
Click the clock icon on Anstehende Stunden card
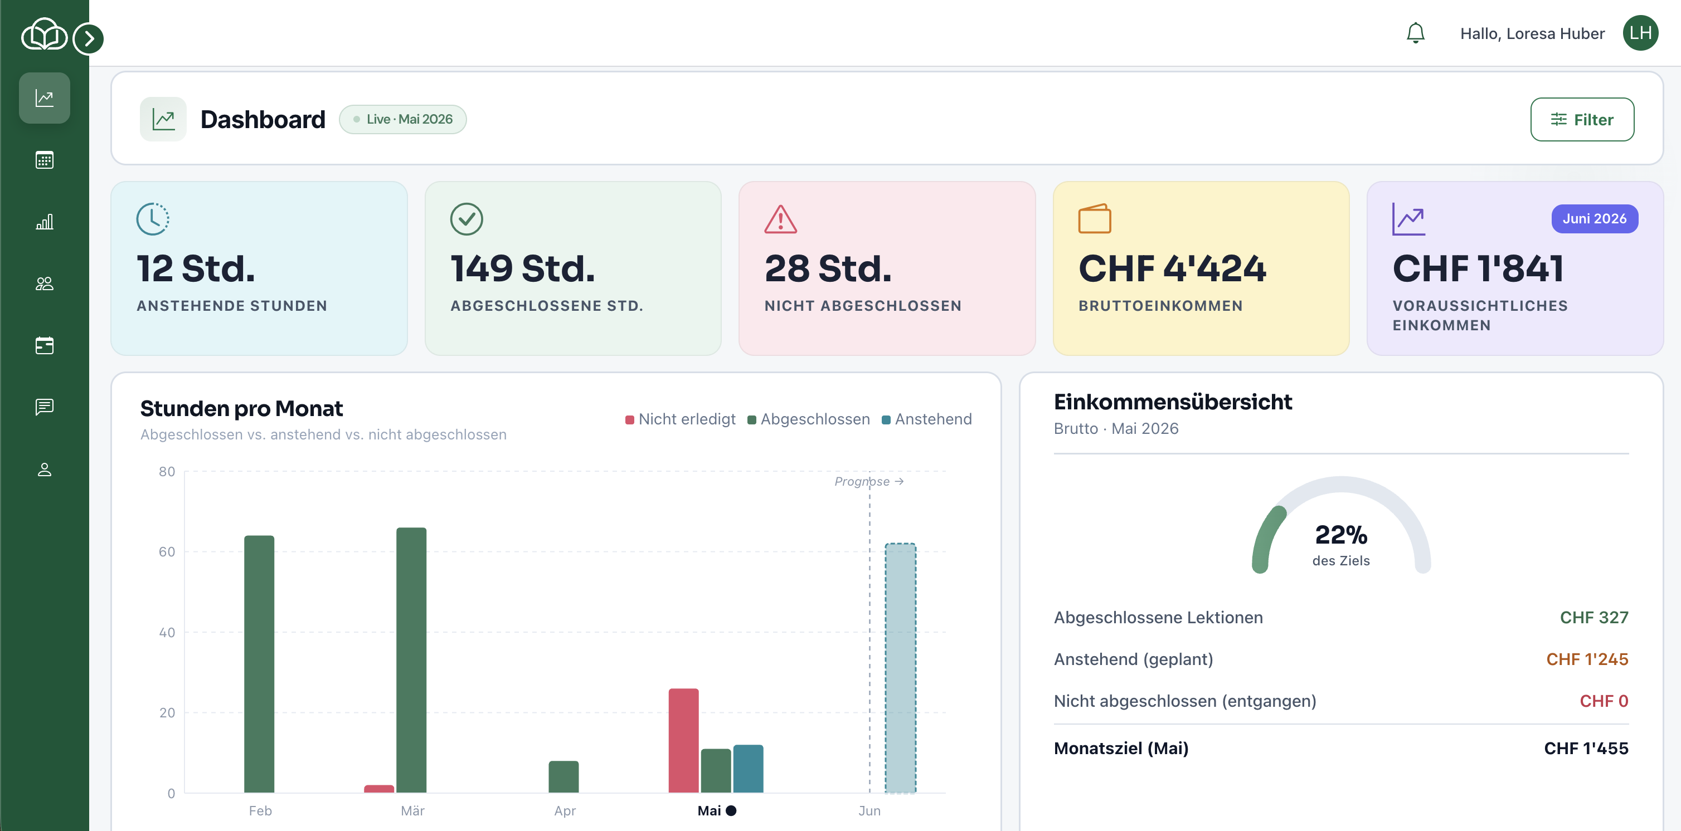point(153,218)
